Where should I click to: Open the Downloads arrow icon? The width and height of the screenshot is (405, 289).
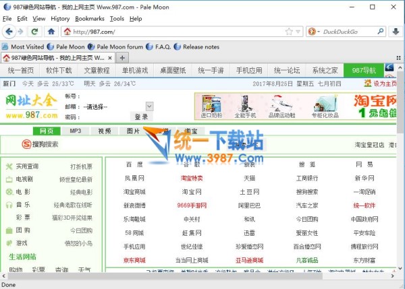pos(396,32)
